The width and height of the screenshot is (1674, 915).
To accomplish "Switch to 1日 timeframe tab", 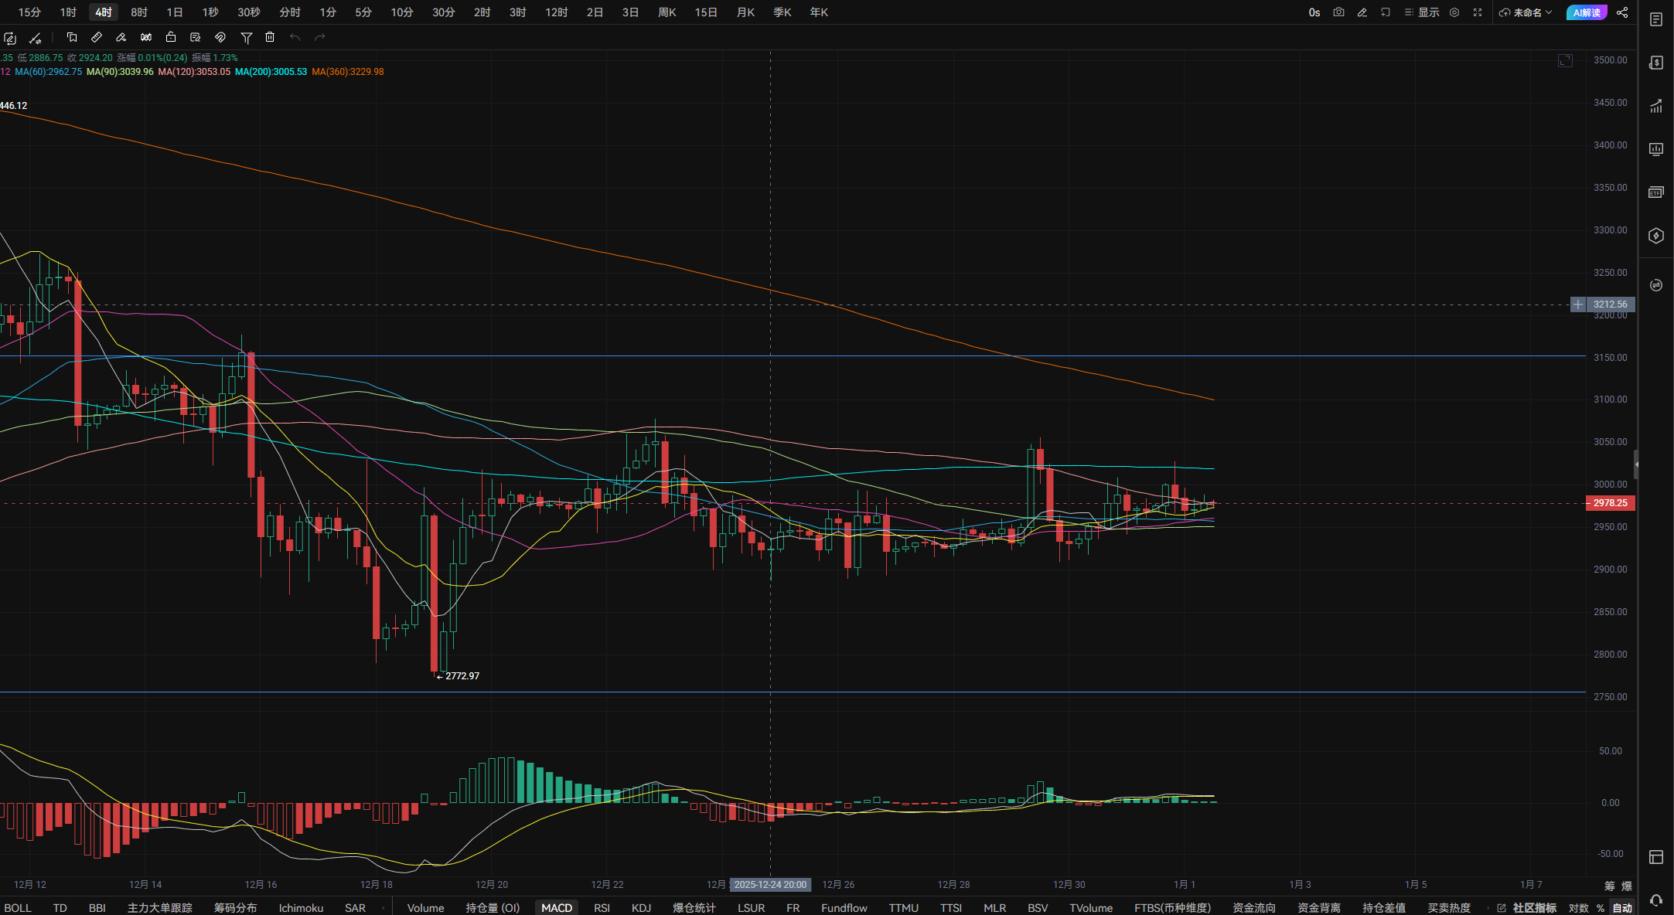I will 175,12.
